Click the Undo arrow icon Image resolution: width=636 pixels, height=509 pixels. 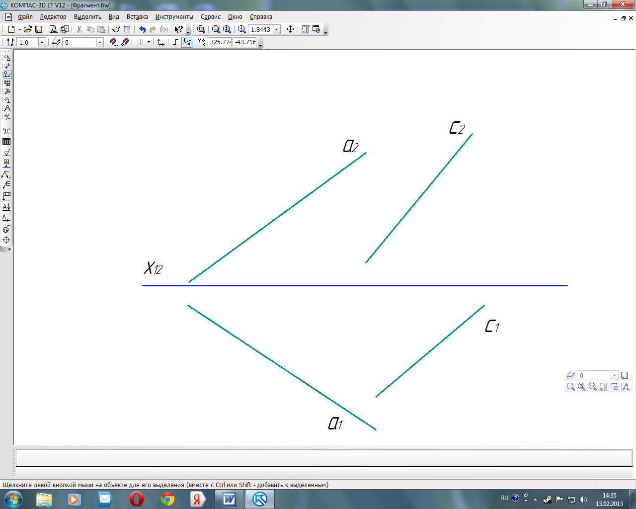(x=142, y=29)
